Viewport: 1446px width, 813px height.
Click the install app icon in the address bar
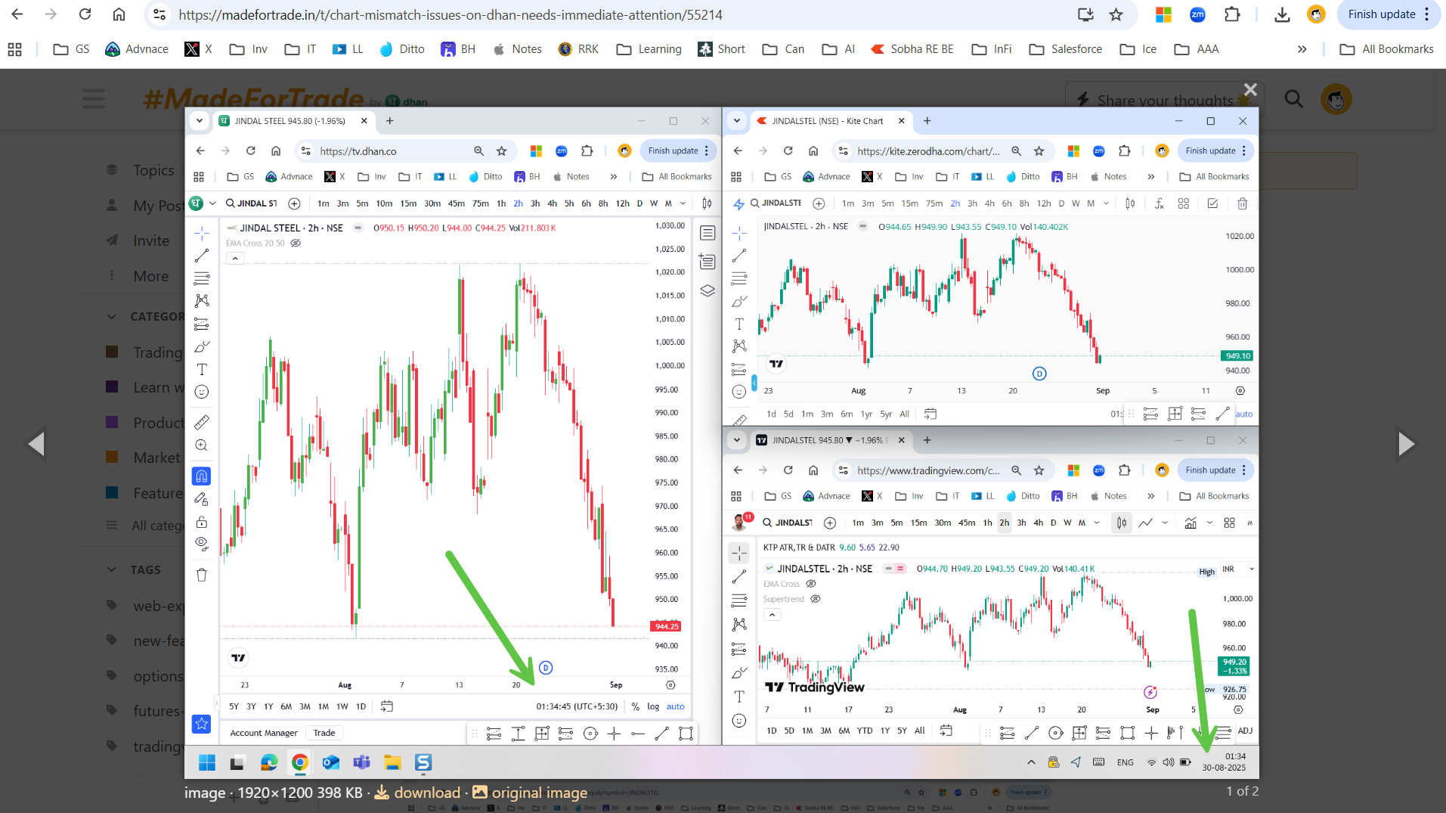tap(1085, 14)
